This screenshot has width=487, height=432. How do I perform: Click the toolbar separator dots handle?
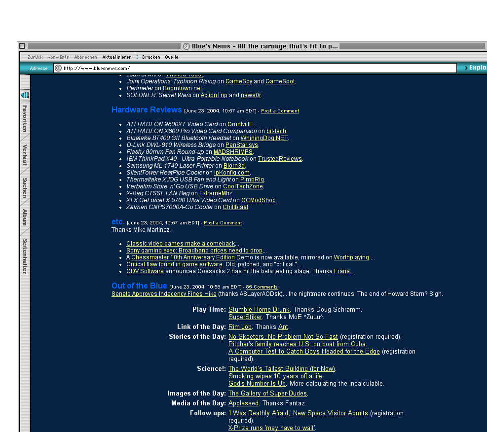tap(137, 57)
